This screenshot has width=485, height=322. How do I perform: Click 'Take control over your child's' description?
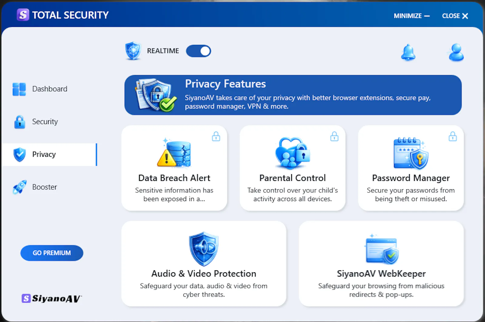(x=293, y=194)
